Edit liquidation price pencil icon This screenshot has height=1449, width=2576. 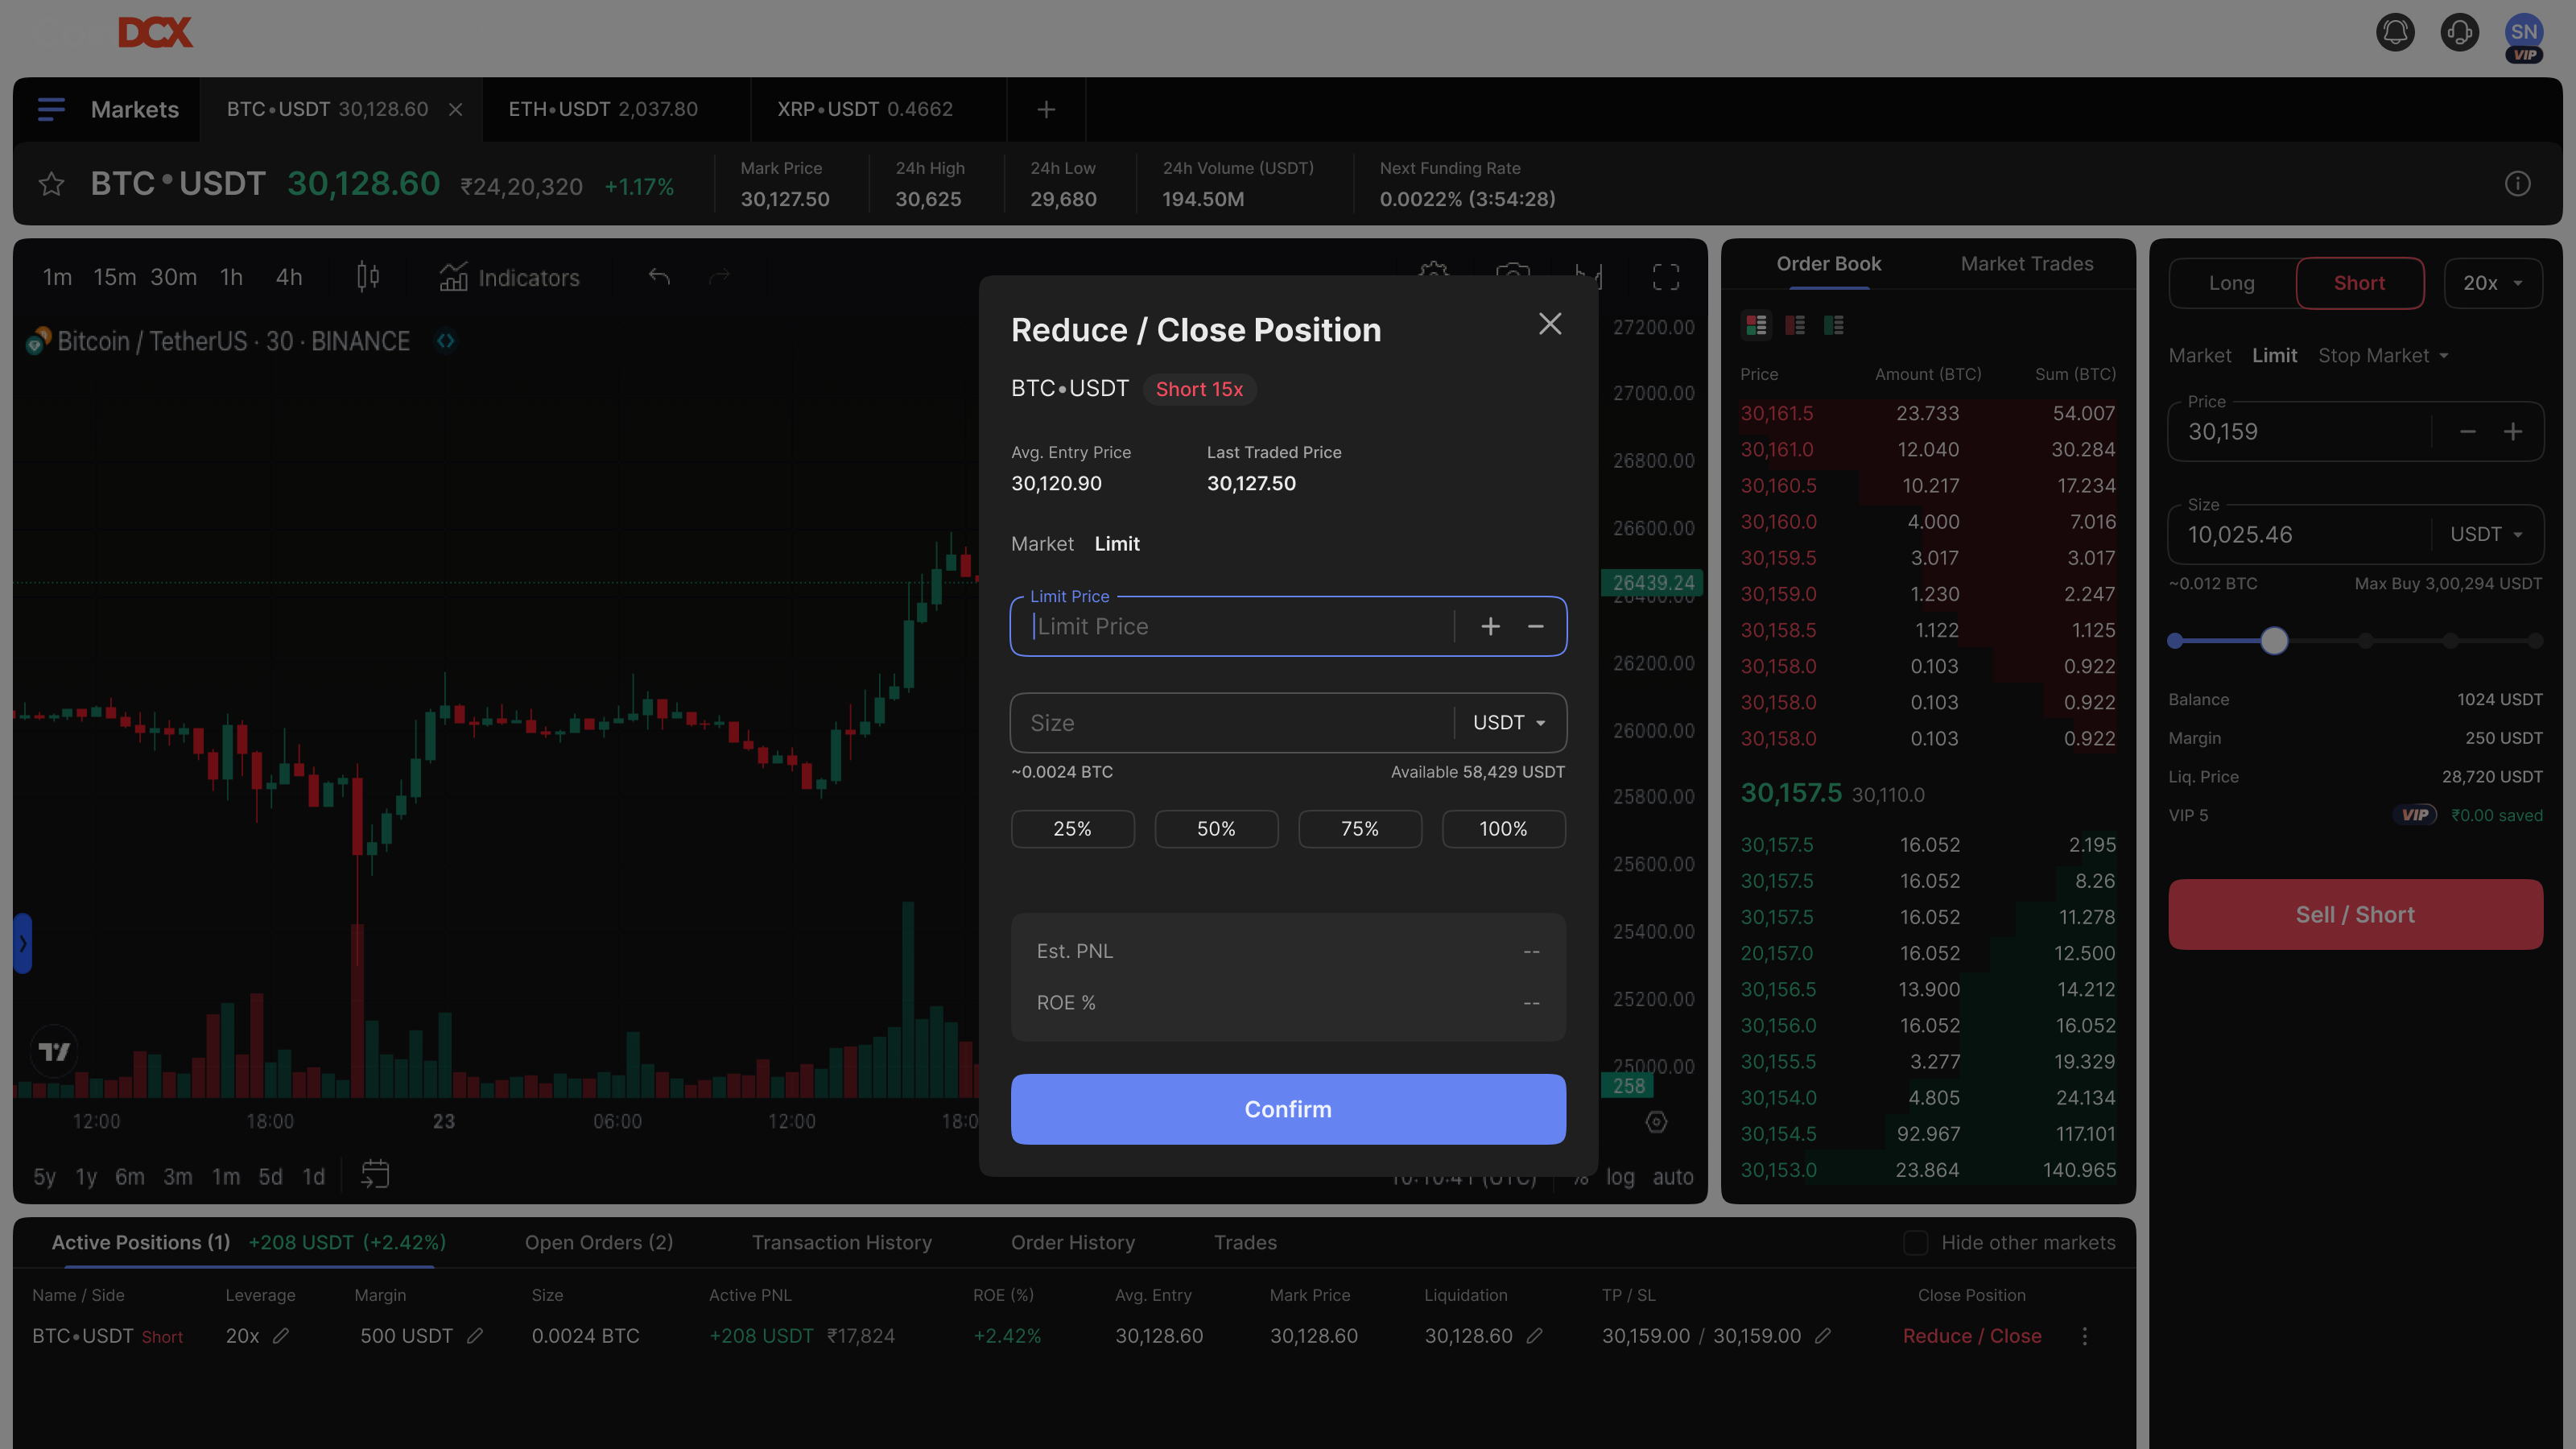(x=1535, y=1336)
